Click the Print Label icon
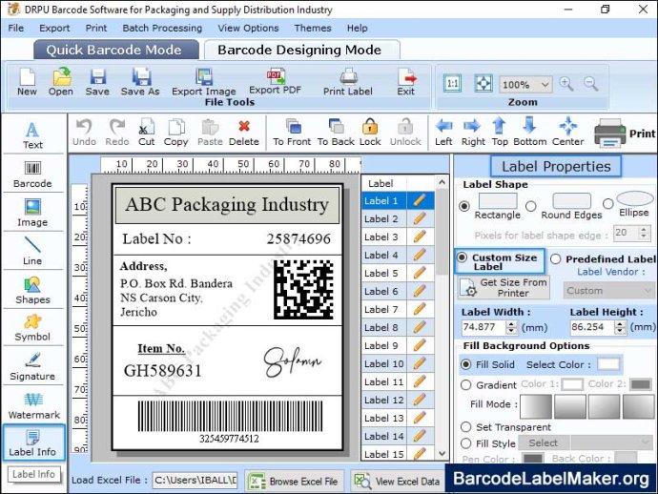This screenshot has height=494, width=658. [x=348, y=77]
